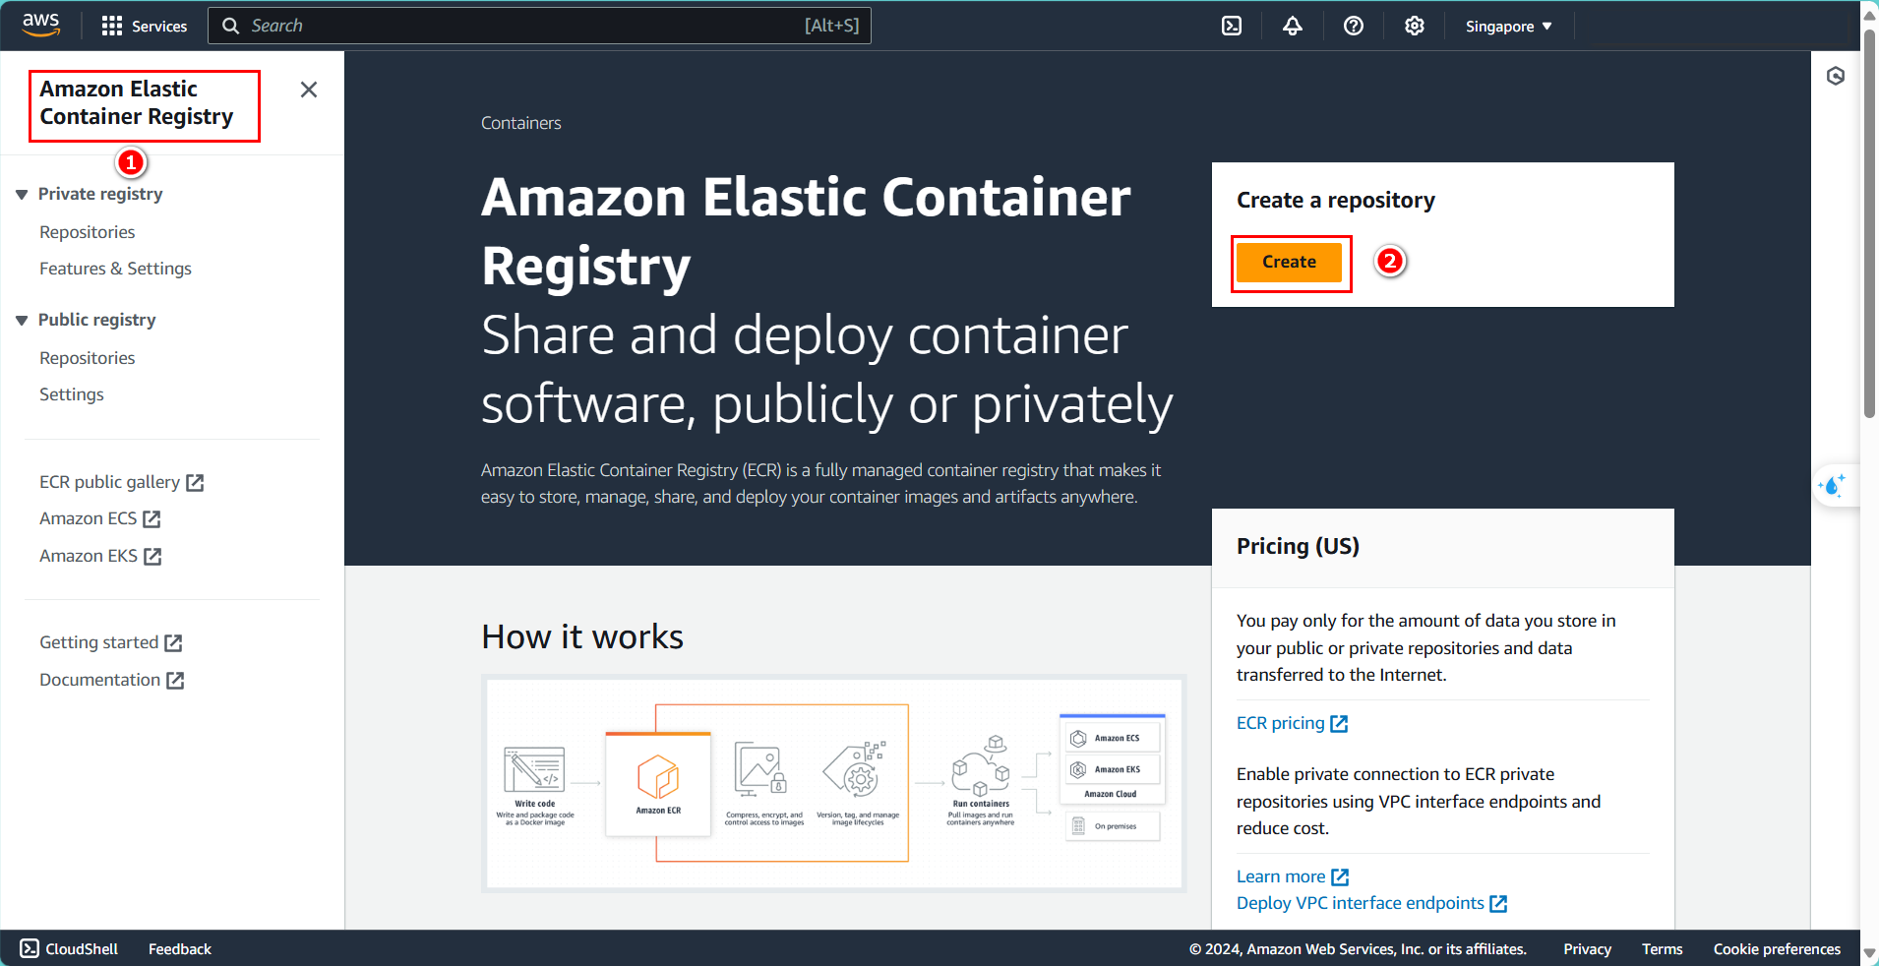This screenshot has height=966, width=1879.
Task: Open Public registry Settings
Action: (72, 394)
